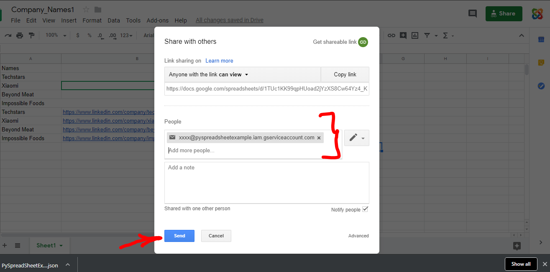
Task: Select the Insert link icon
Action: [x=391, y=35]
